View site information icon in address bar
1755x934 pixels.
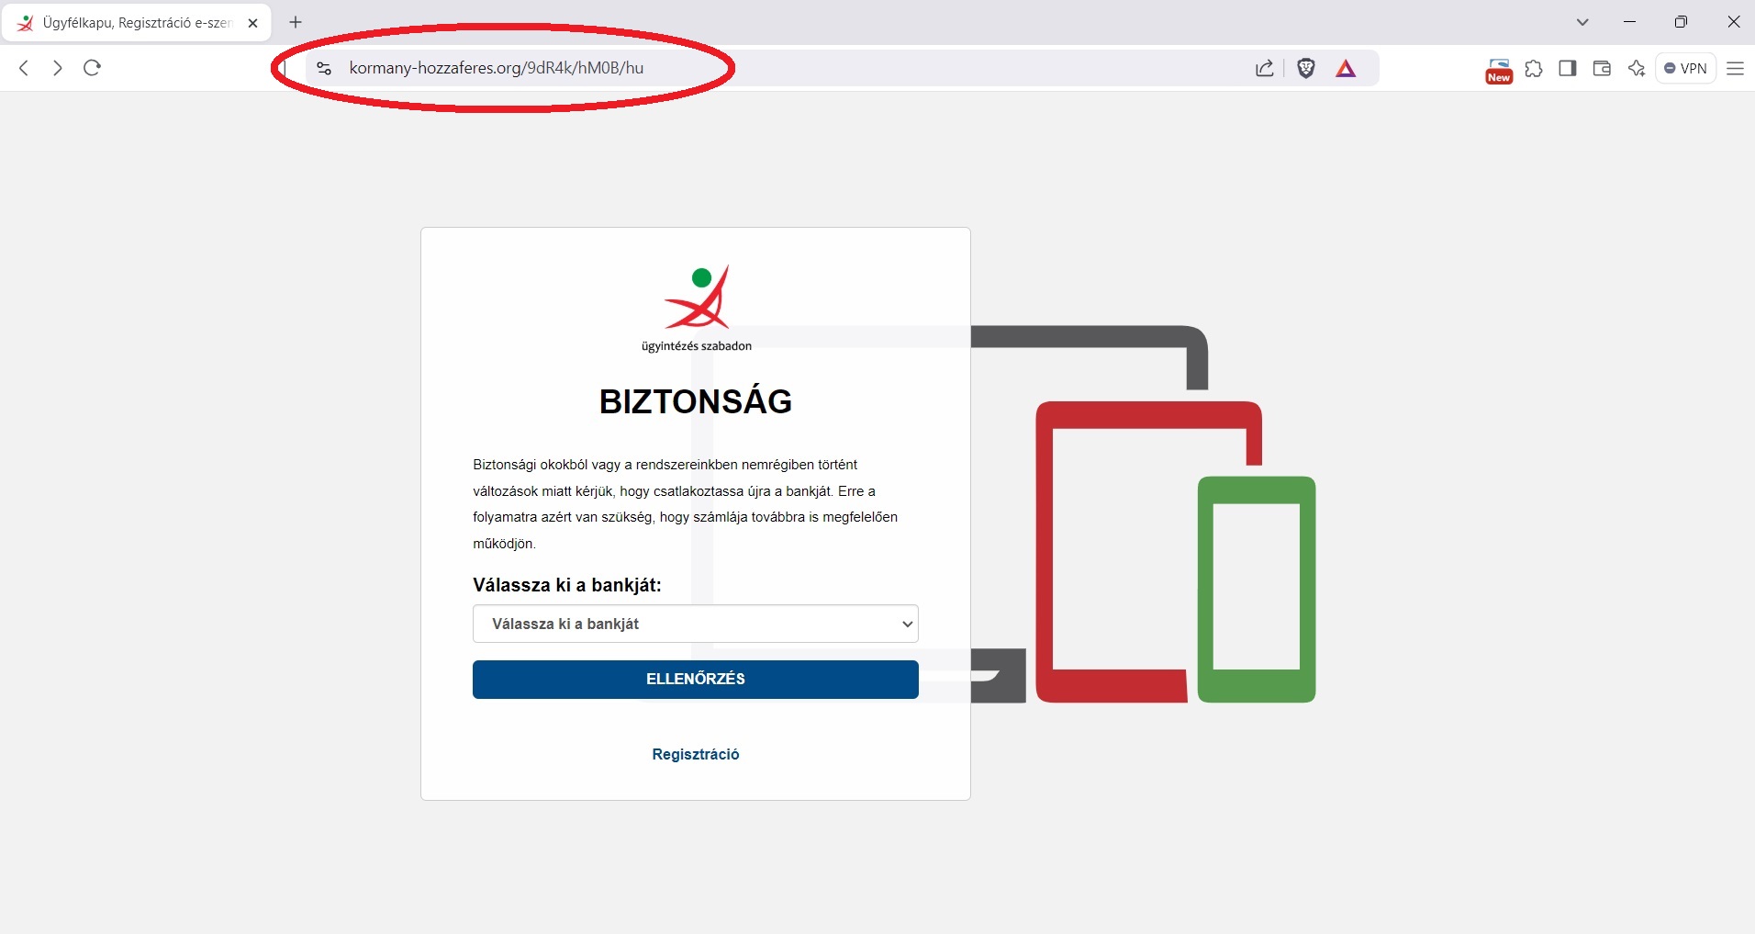pyautogui.click(x=323, y=68)
